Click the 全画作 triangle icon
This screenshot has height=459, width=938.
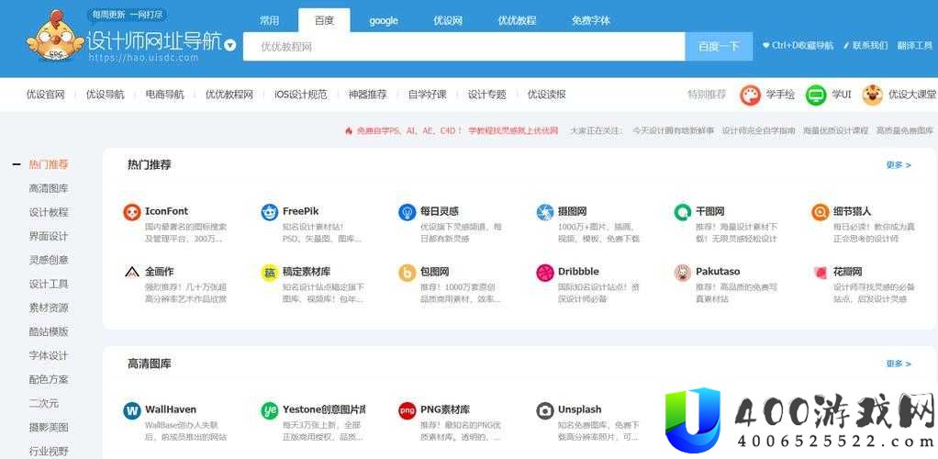[x=131, y=273]
